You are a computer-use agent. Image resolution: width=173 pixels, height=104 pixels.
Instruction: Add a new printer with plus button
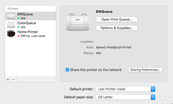click(x=8, y=80)
